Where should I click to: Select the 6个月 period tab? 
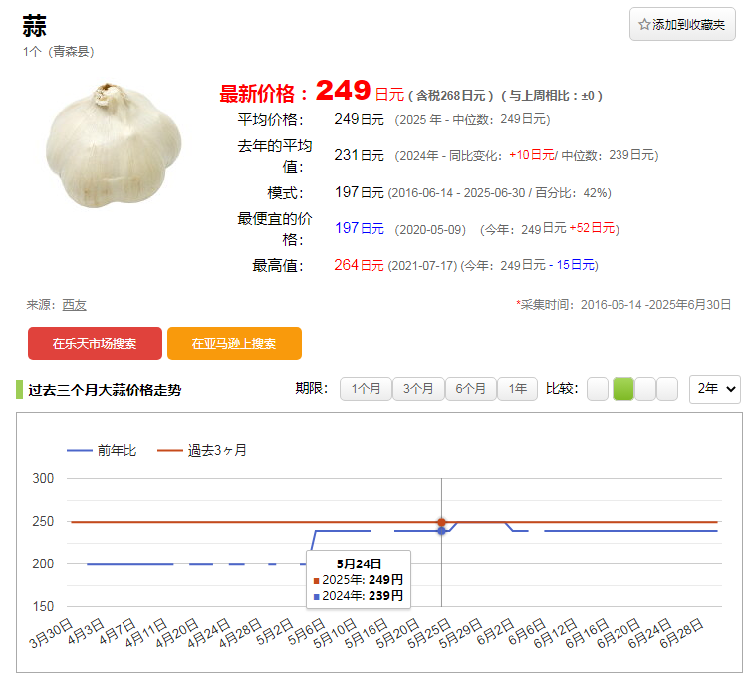click(470, 389)
